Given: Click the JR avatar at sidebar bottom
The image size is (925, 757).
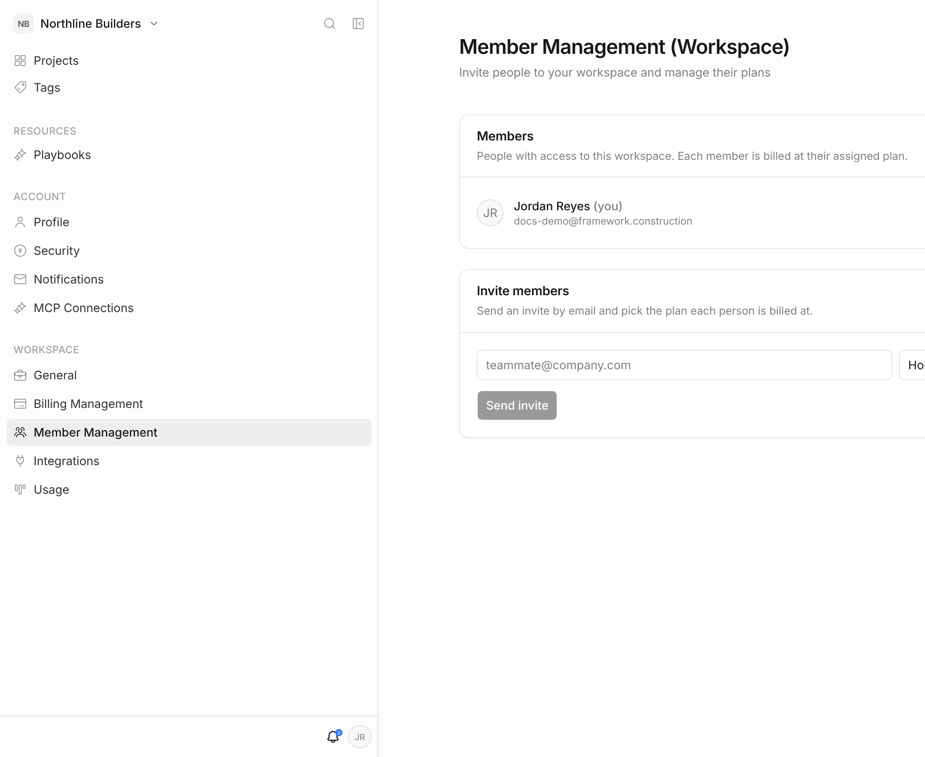Looking at the screenshot, I should tap(359, 737).
